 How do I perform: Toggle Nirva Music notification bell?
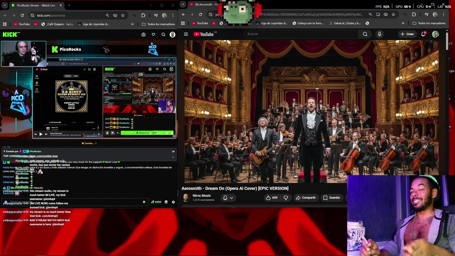pos(225,198)
